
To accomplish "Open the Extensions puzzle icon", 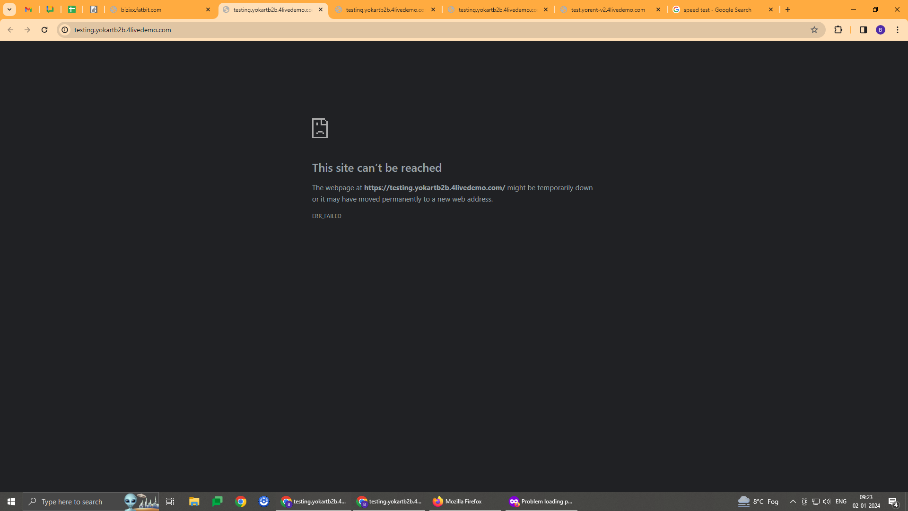I will (838, 30).
